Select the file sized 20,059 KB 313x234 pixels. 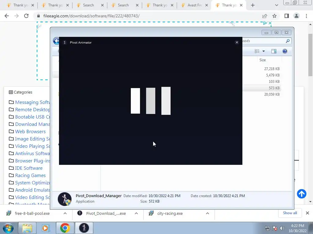coord(272,94)
